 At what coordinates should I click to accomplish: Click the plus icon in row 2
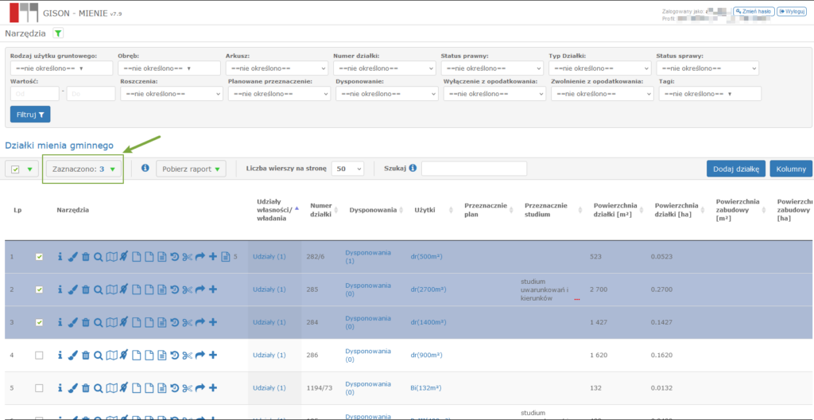tap(213, 290)
